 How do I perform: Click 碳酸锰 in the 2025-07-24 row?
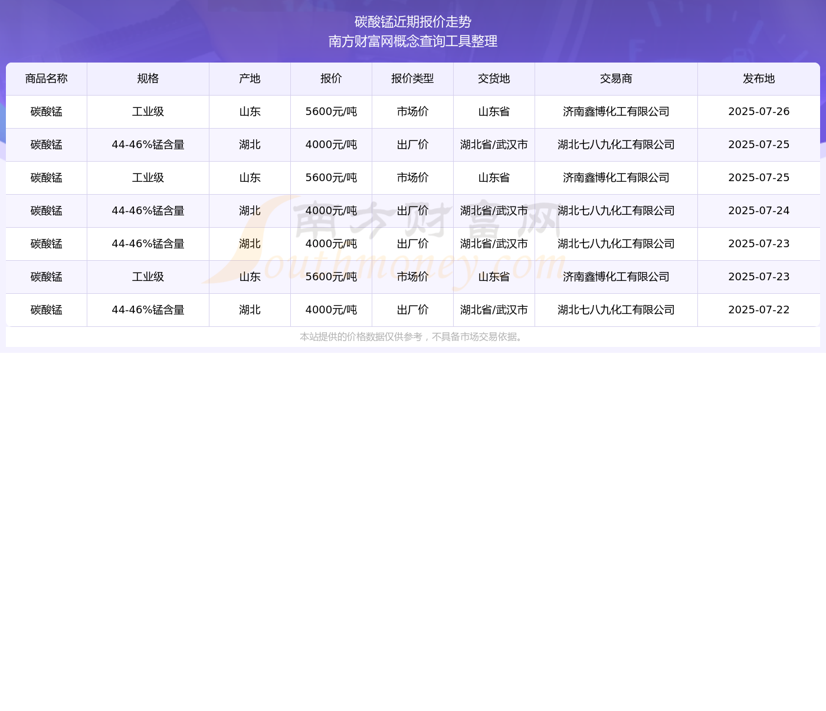click(47, 211)
